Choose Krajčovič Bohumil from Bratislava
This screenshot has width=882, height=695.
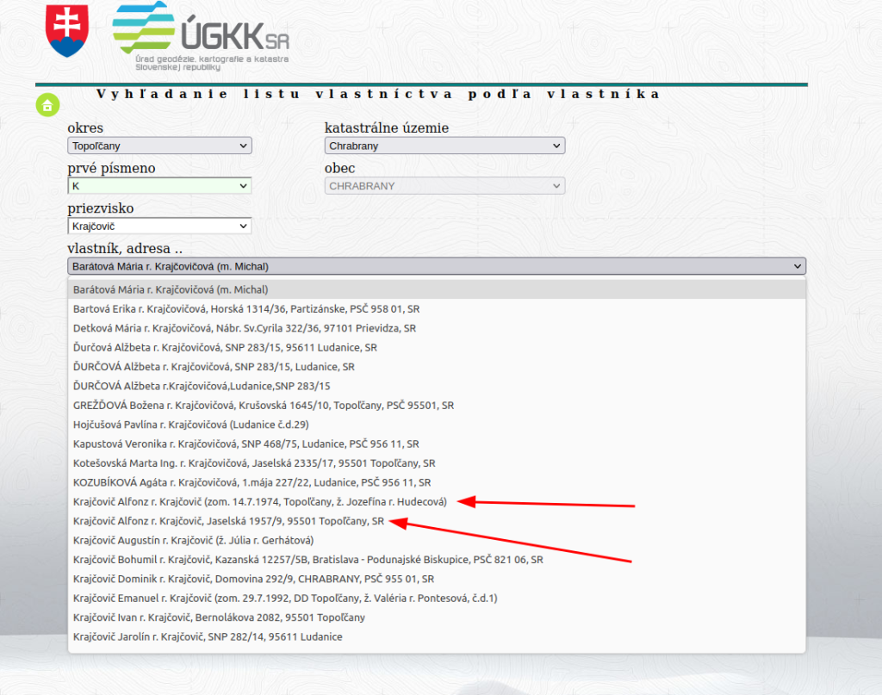tap(307, 559)
